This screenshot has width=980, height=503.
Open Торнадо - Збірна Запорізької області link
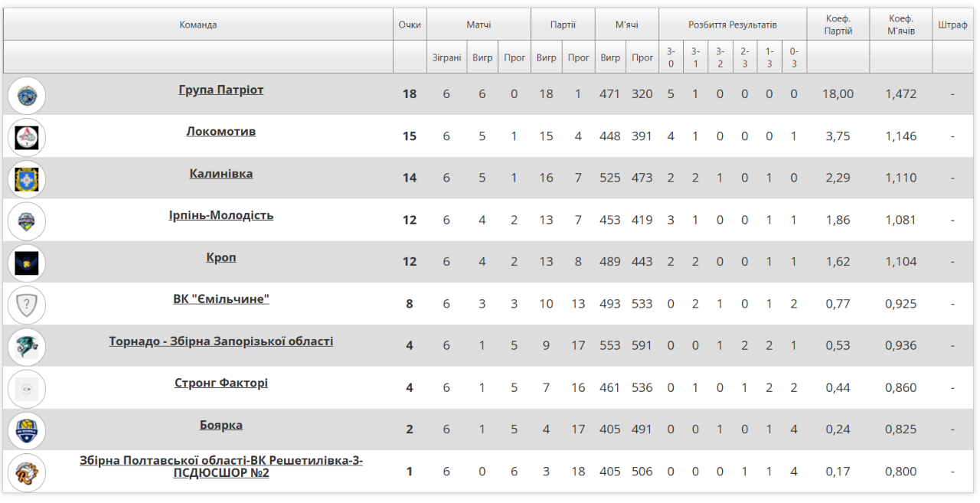click(x=221, y=341)
